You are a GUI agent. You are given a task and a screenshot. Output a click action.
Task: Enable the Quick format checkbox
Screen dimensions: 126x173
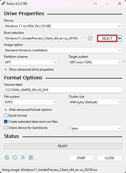click(6, 116)
